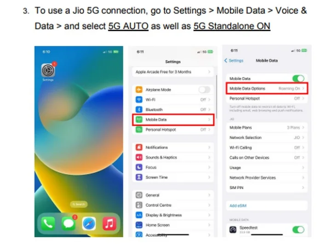This screenshot has width=331, height=252.
Task: Go back to Settings
Action: (234, 61)
